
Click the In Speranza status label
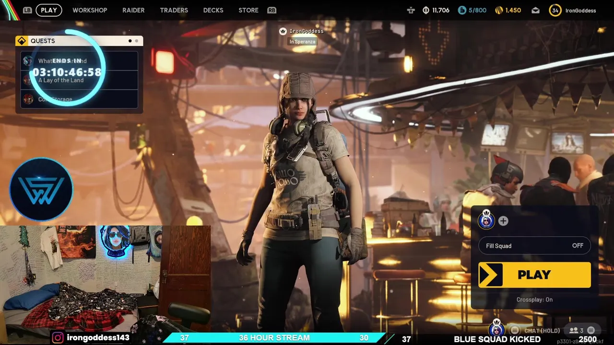(302, 42)
